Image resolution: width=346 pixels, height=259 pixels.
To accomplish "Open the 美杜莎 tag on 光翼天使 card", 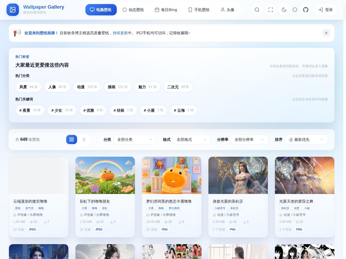I will (x=285, y=208).
